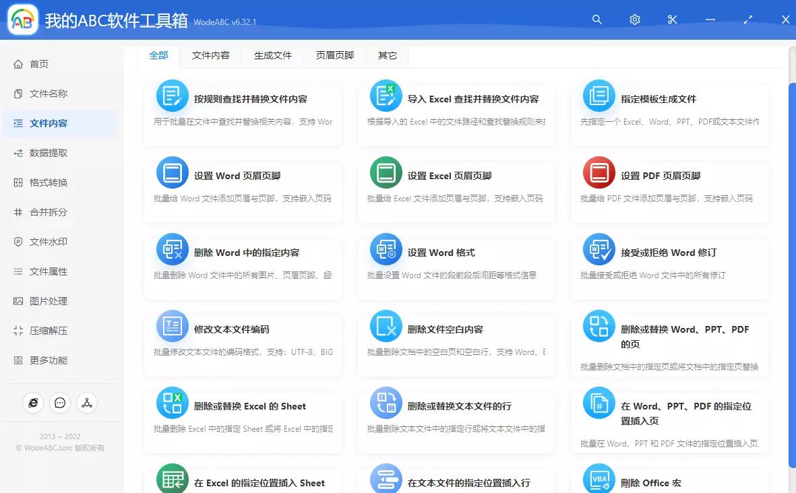Launch 导入 Excel 查找并替换文件内容 tool
Screen dimensions: 796x493
456,111
